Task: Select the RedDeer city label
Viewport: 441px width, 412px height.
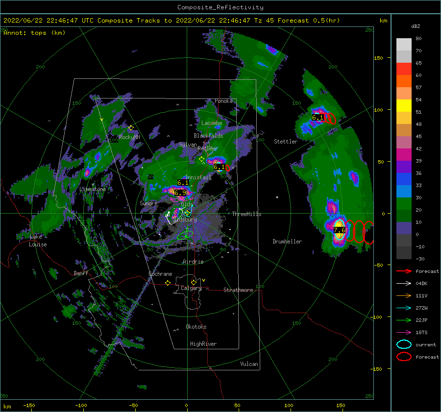Action: pos(208,148)
